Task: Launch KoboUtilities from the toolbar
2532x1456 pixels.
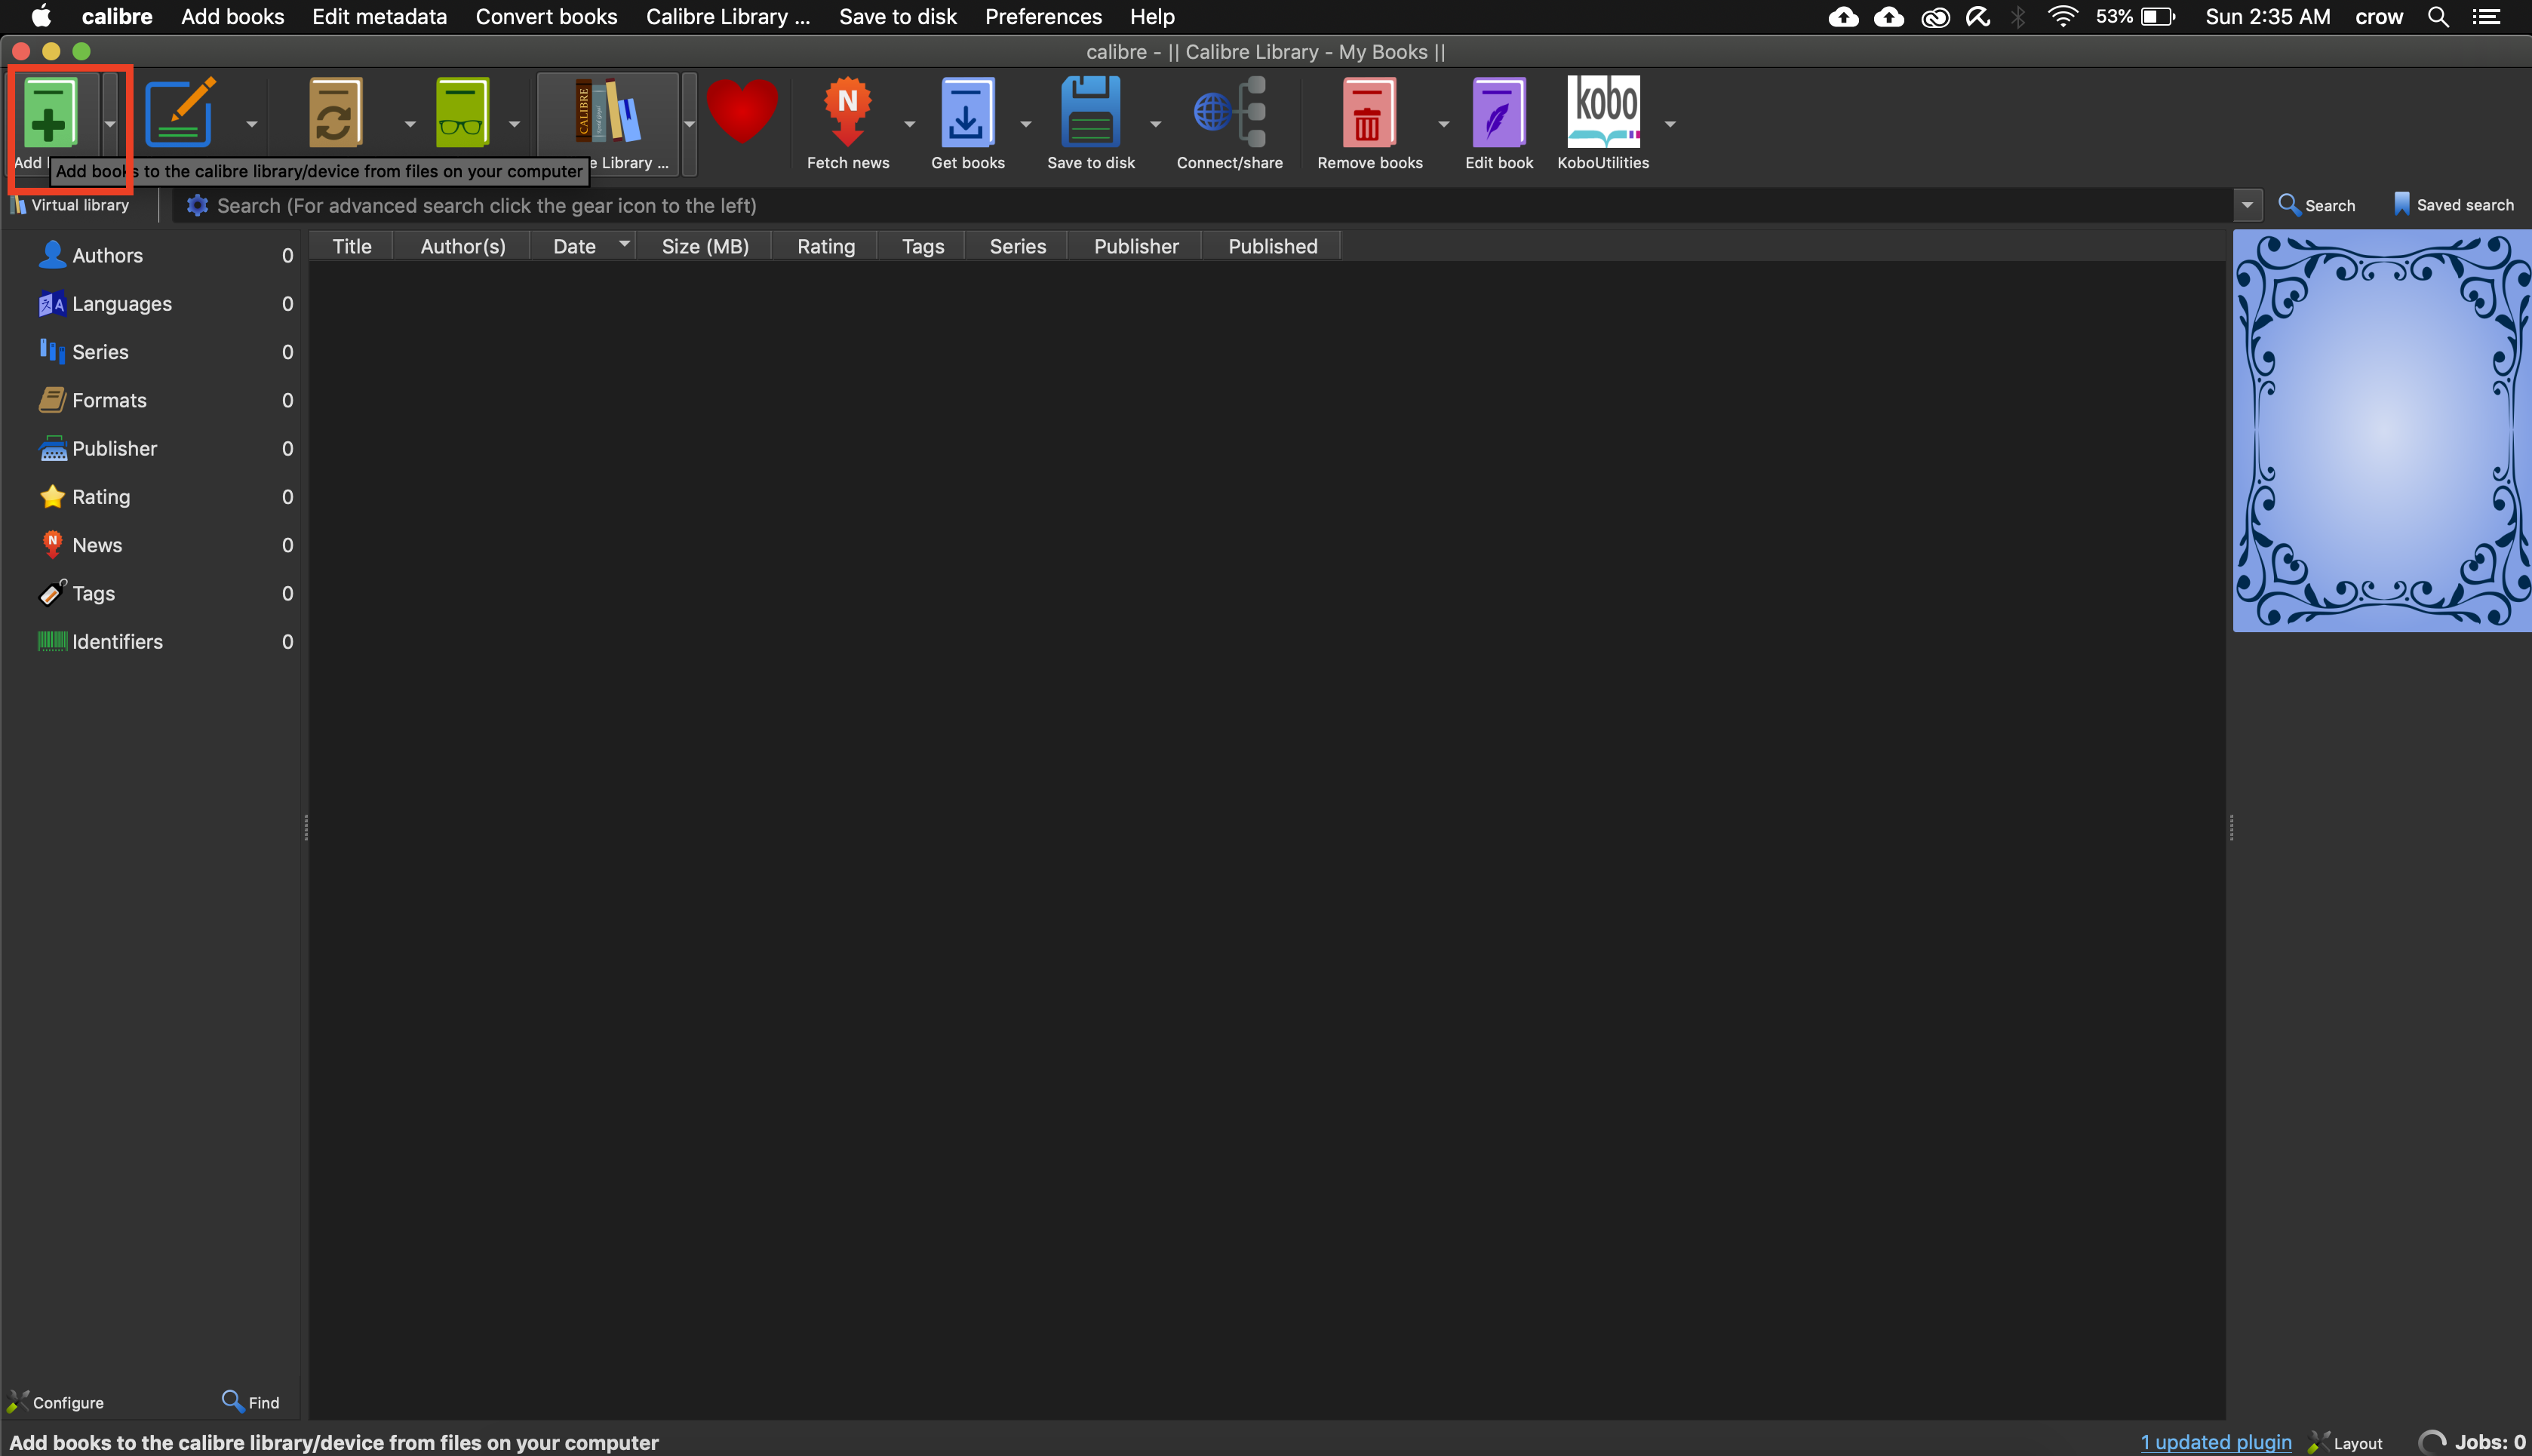Action: click(x=1604, y=112)
